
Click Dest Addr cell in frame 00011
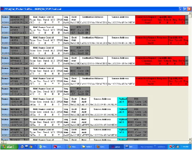pos(85,122)
